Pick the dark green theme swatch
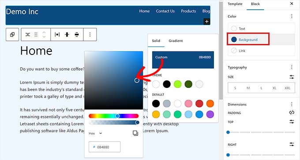Image resolution: width=300 pixels, height=160 pixels. tap(188, 84)
